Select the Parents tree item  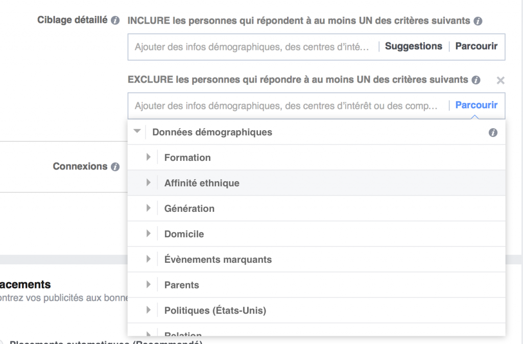pyautogui.click(x=182, y=285)
